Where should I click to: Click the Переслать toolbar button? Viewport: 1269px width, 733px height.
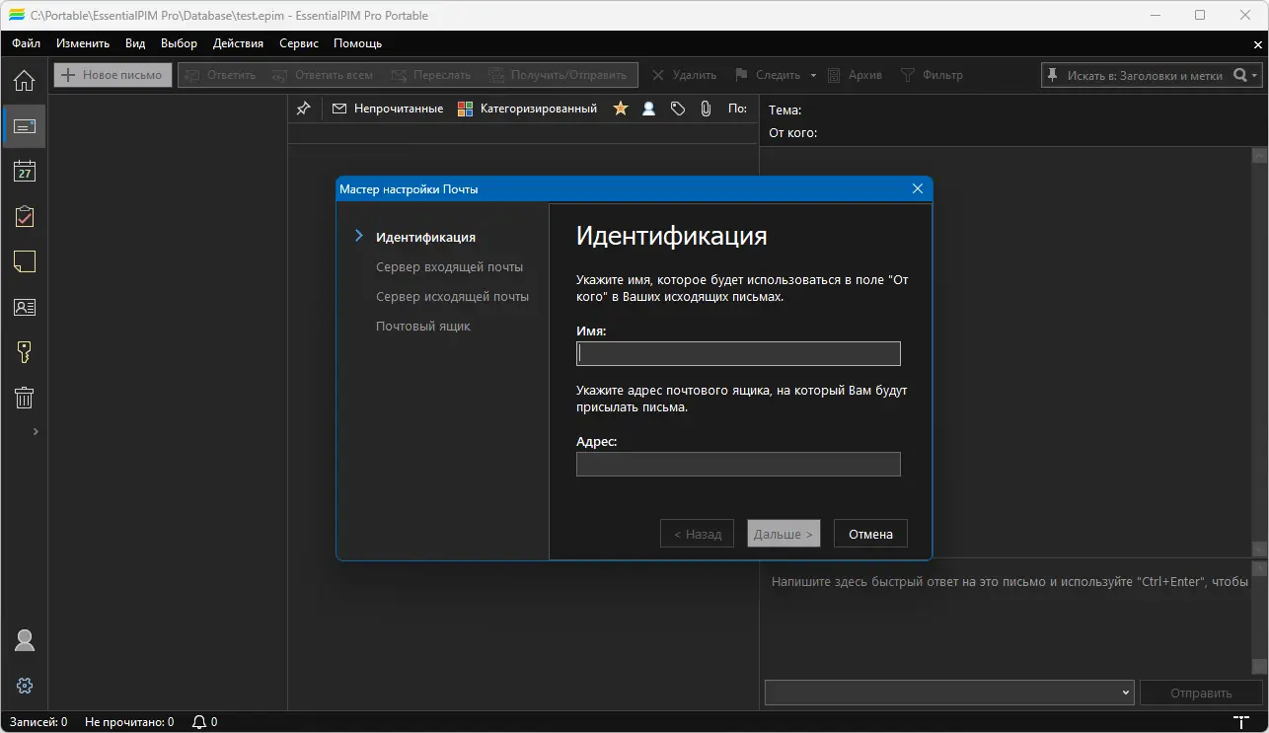(x=430, y=75)
